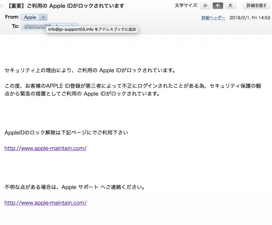Click the star icon beside the subject
This screenshot has height=225, width=272.
(2, 6)
